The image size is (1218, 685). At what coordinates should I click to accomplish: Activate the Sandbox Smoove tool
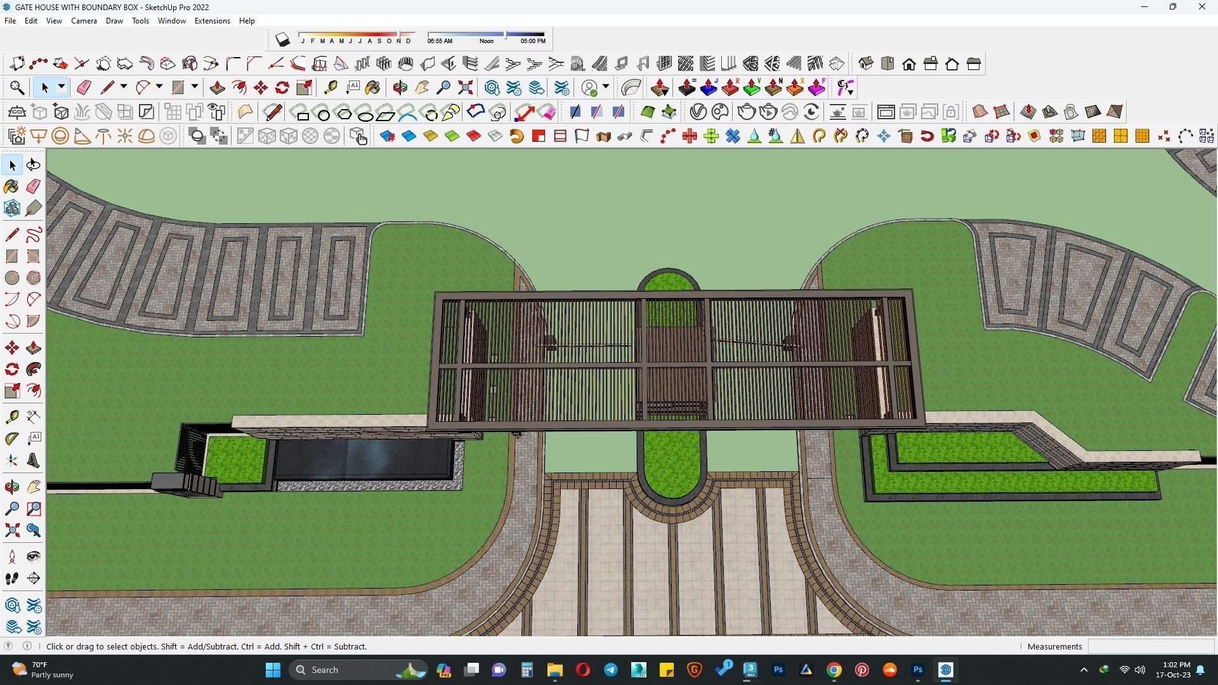(1028, 112)
